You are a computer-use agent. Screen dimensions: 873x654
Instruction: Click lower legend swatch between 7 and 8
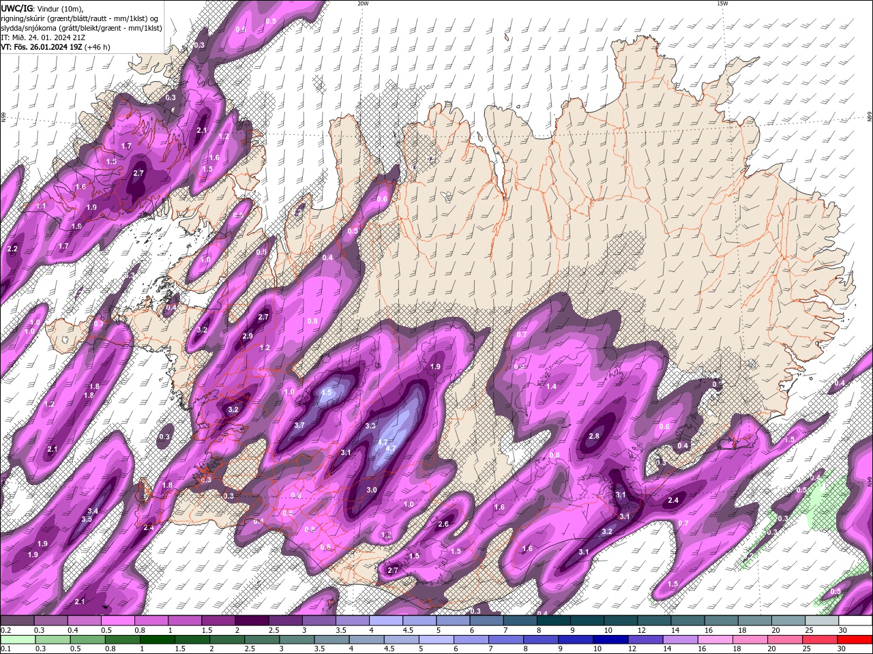[506, 640]
